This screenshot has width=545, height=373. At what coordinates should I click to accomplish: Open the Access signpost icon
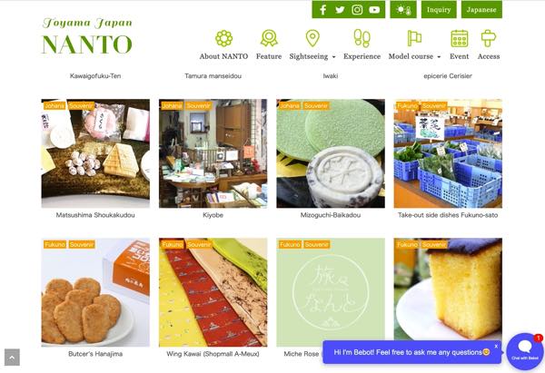(489, 38)
